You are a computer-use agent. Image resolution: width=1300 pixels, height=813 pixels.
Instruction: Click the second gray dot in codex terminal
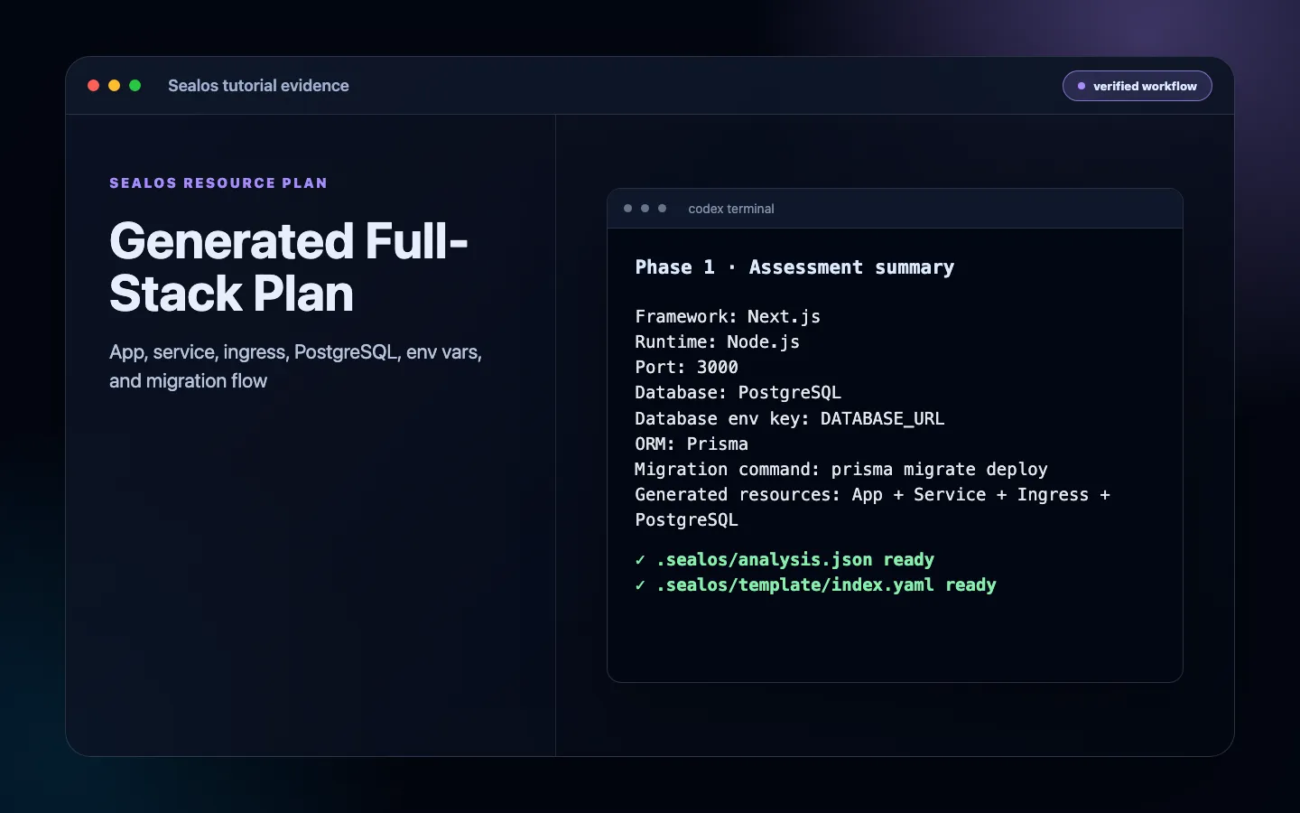pos(645,209)
